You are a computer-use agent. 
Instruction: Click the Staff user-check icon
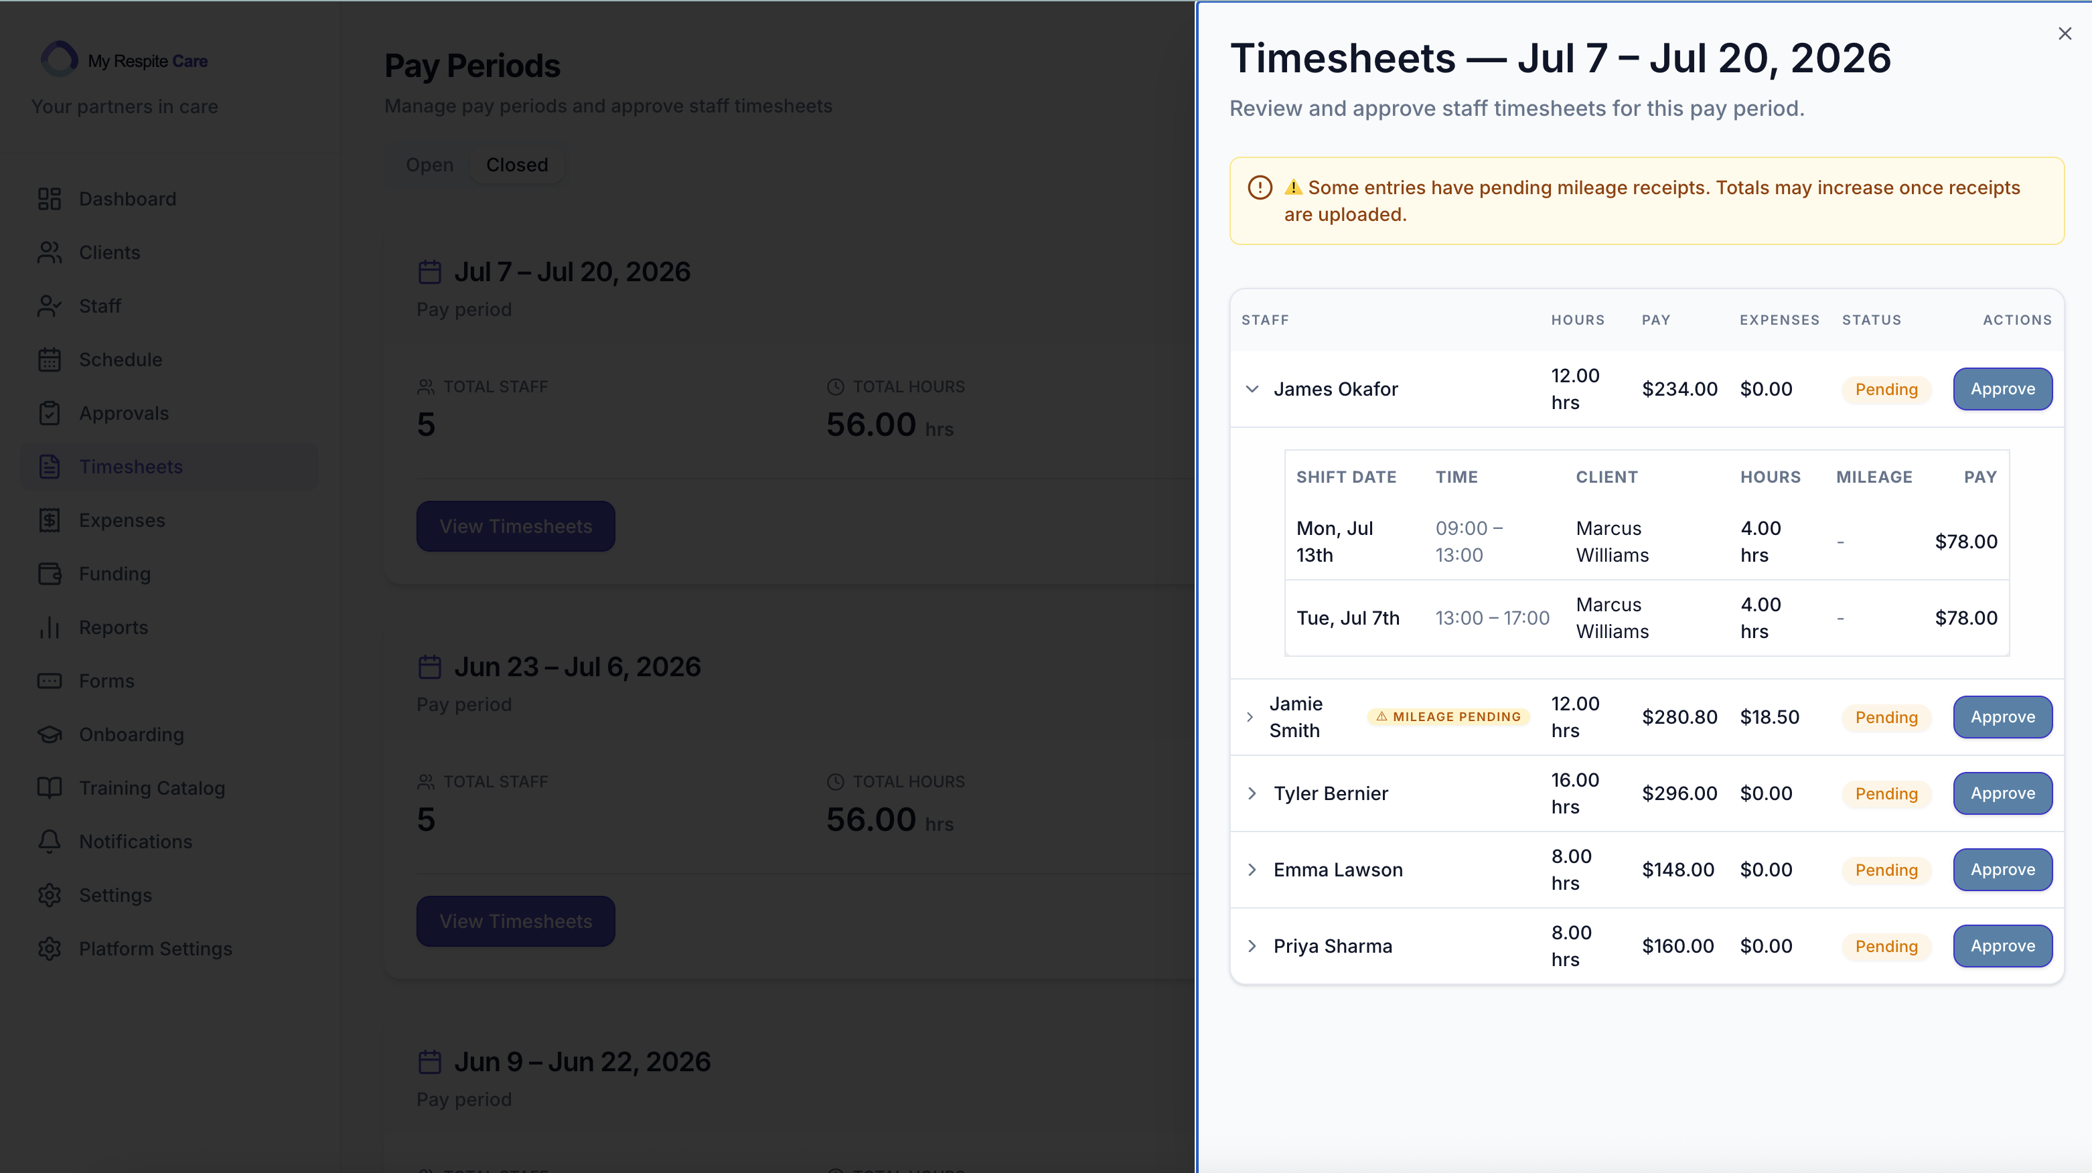[x=50, y=306]
